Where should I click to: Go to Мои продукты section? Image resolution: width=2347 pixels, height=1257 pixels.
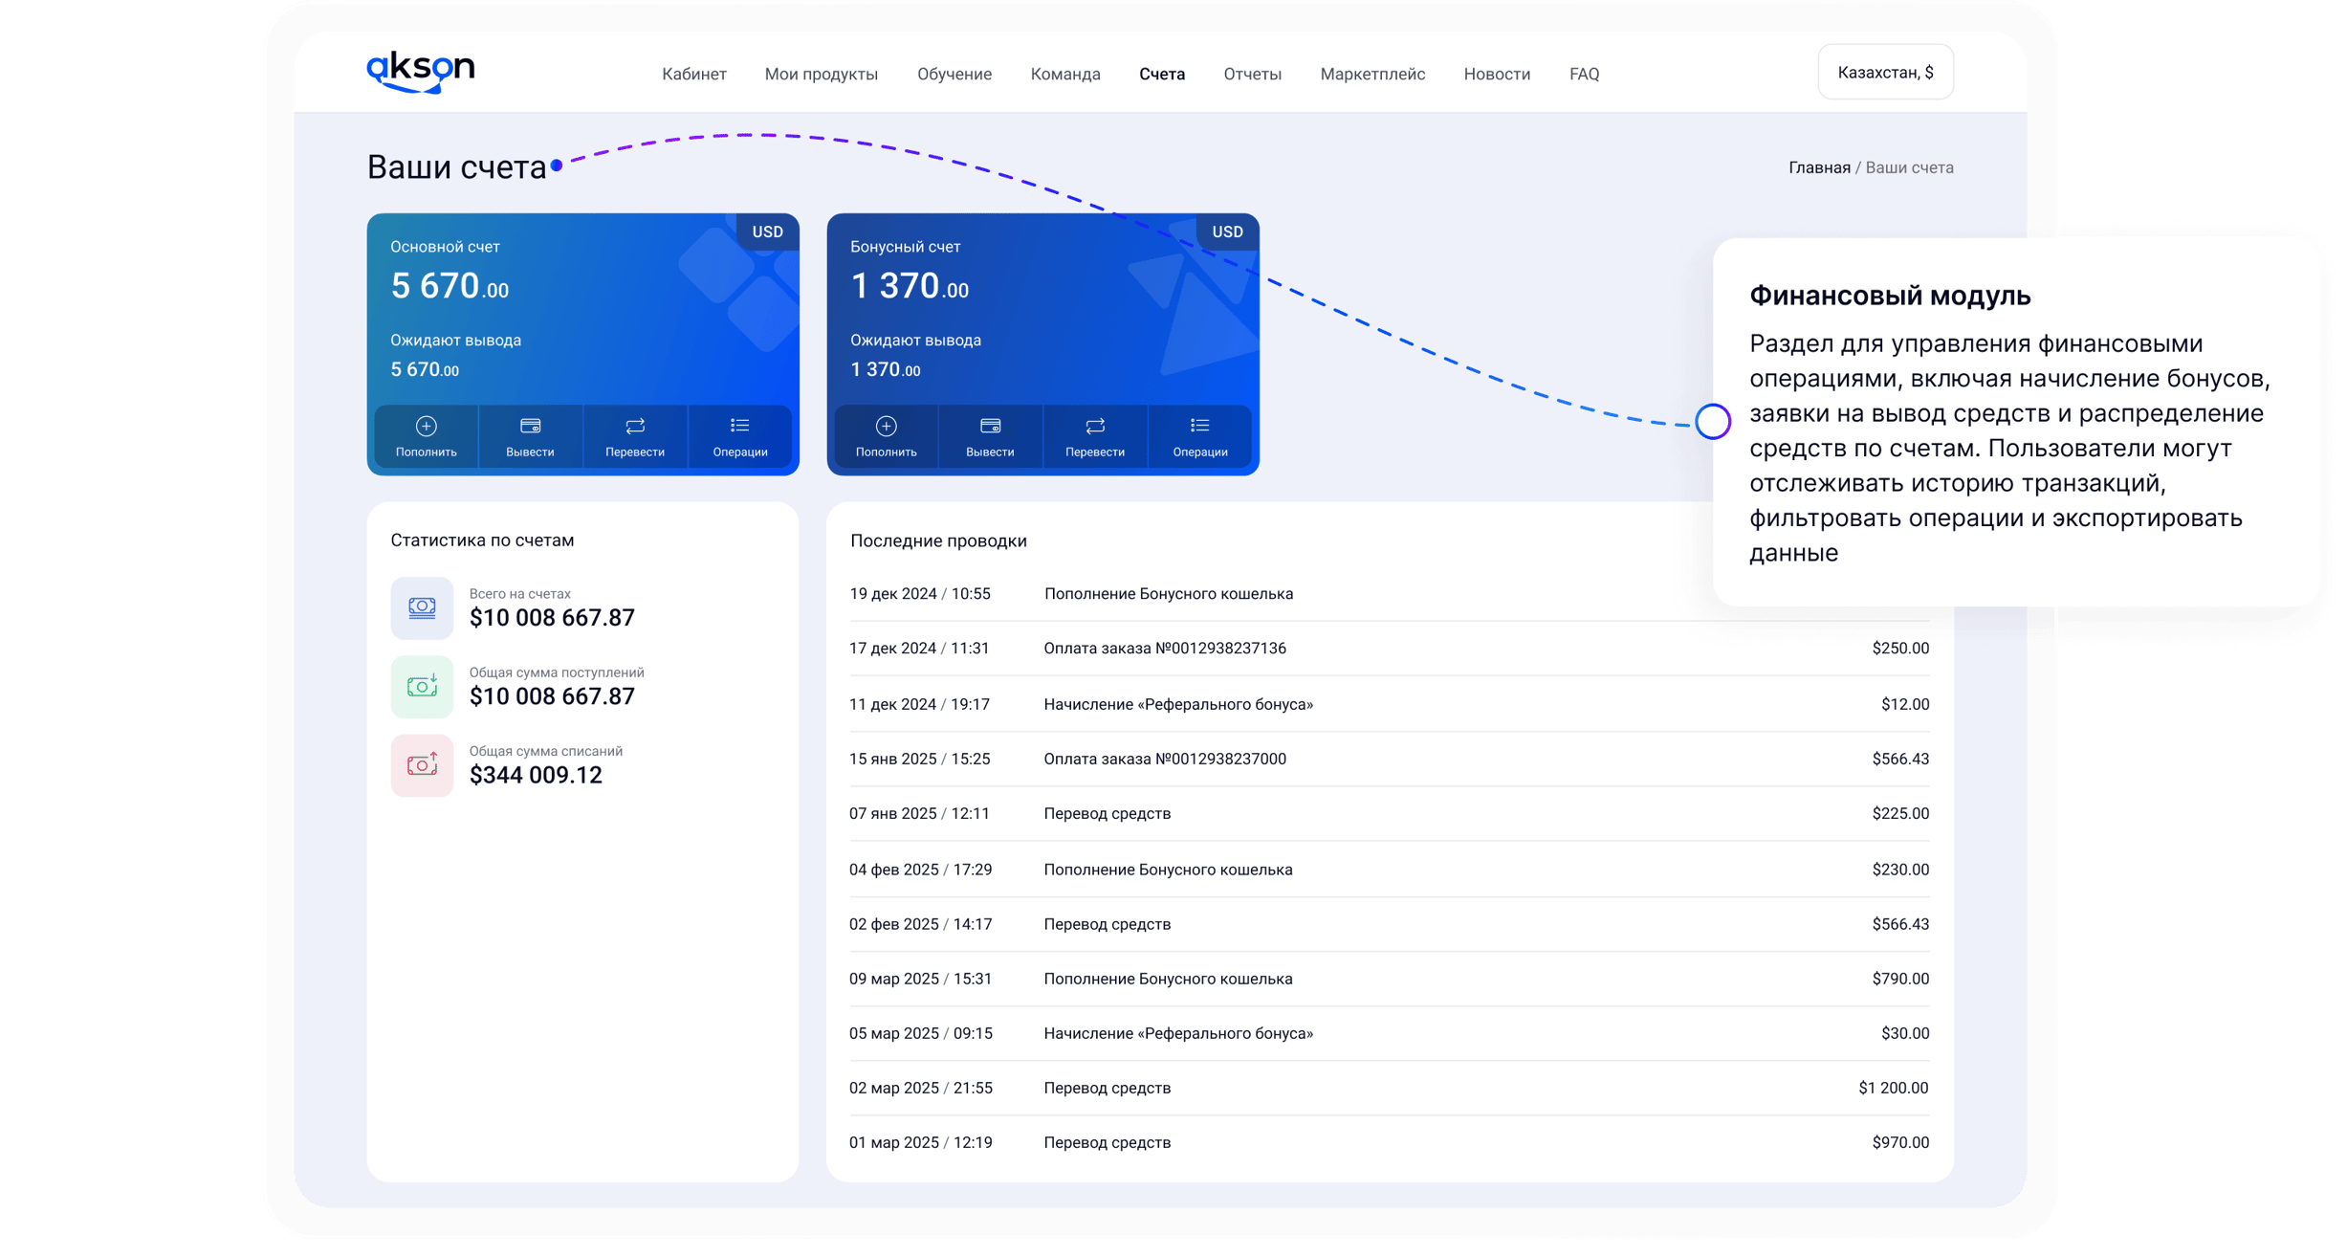821,74
